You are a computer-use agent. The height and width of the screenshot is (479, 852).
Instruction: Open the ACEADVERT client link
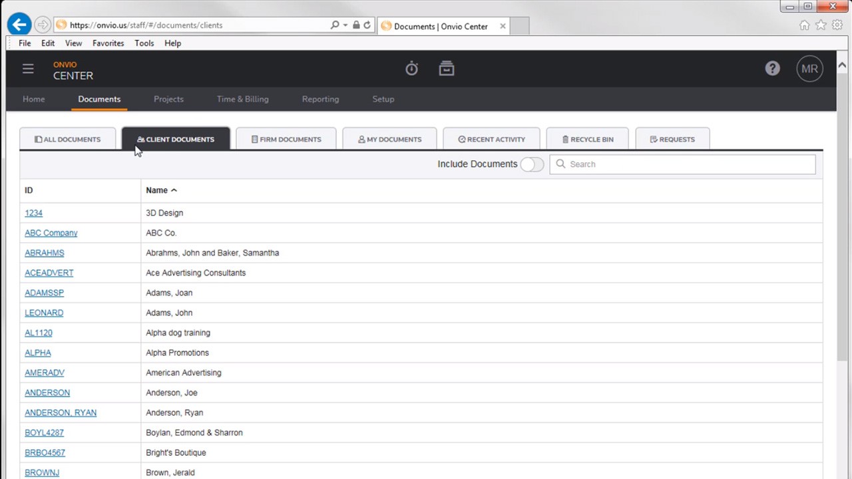[49, 273]
